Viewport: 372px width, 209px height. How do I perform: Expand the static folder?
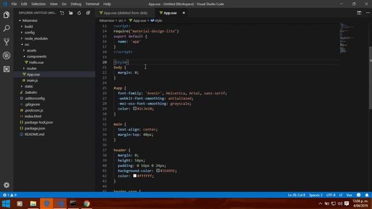click(22, 87)
